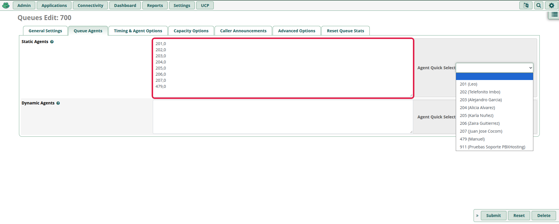
Task: Switch to the General Settings tab
Action: point(45,31)
